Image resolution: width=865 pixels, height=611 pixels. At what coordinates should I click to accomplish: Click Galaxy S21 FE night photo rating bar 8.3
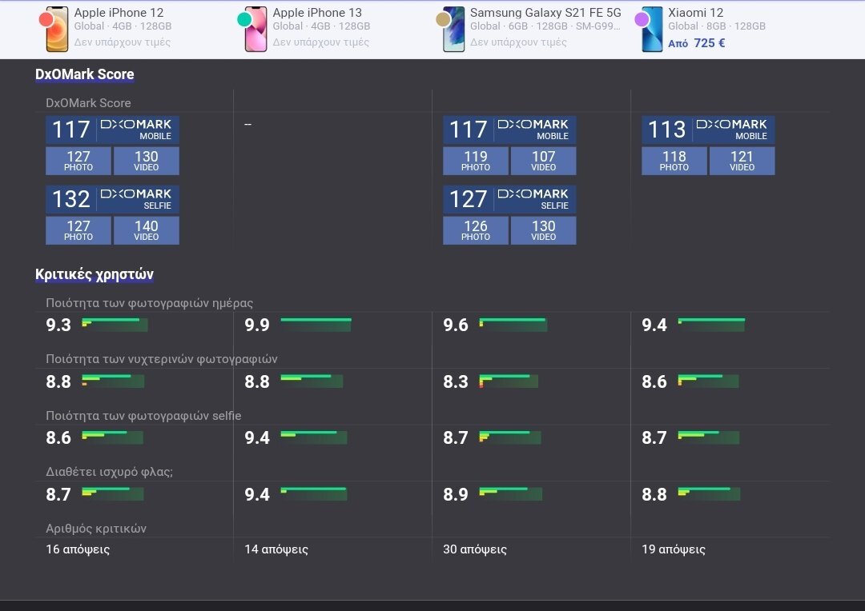point(509,381)
